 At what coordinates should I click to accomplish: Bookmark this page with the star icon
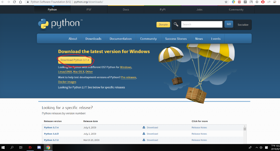[x=226, y=2]
